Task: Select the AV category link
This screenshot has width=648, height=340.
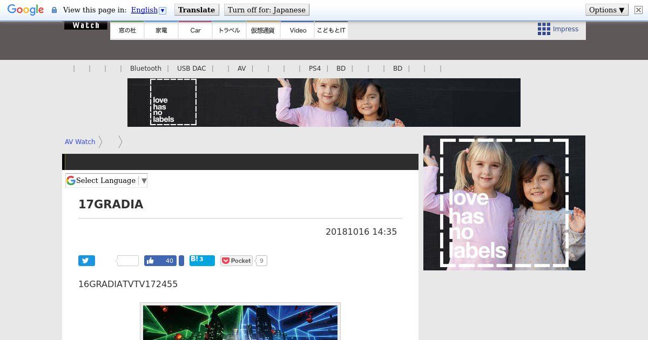Action: tap(242, 69)
